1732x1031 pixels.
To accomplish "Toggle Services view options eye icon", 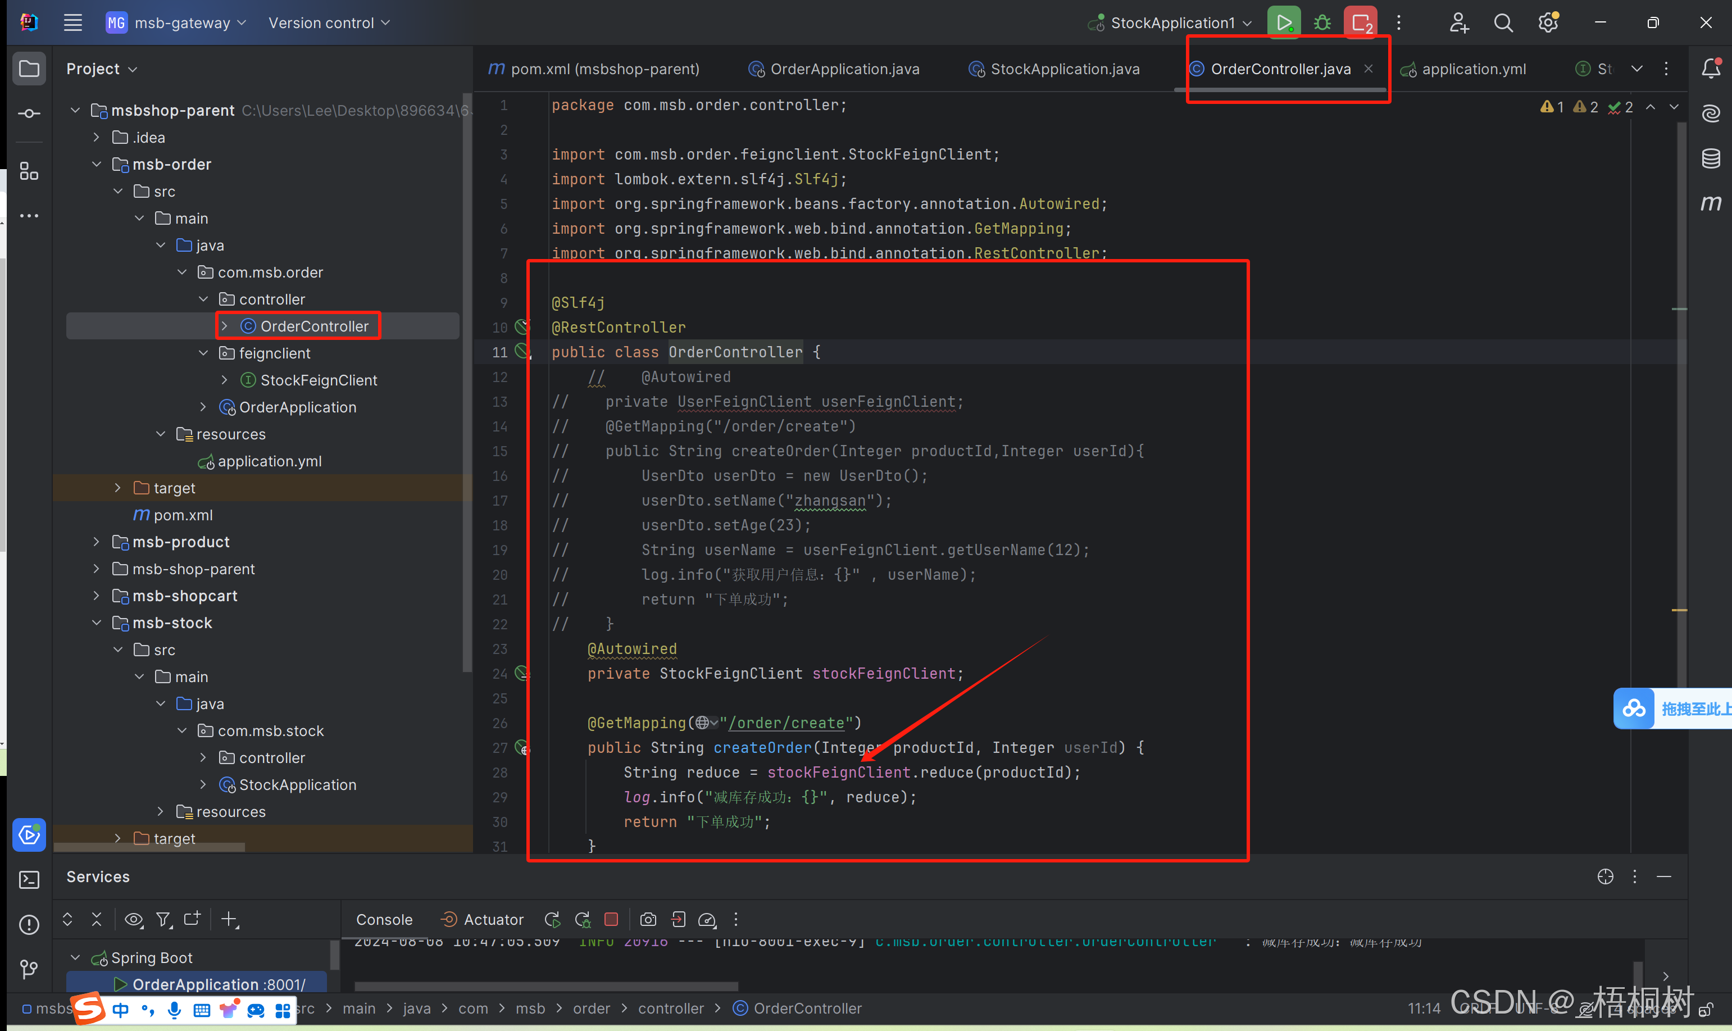I will [133, 919].
